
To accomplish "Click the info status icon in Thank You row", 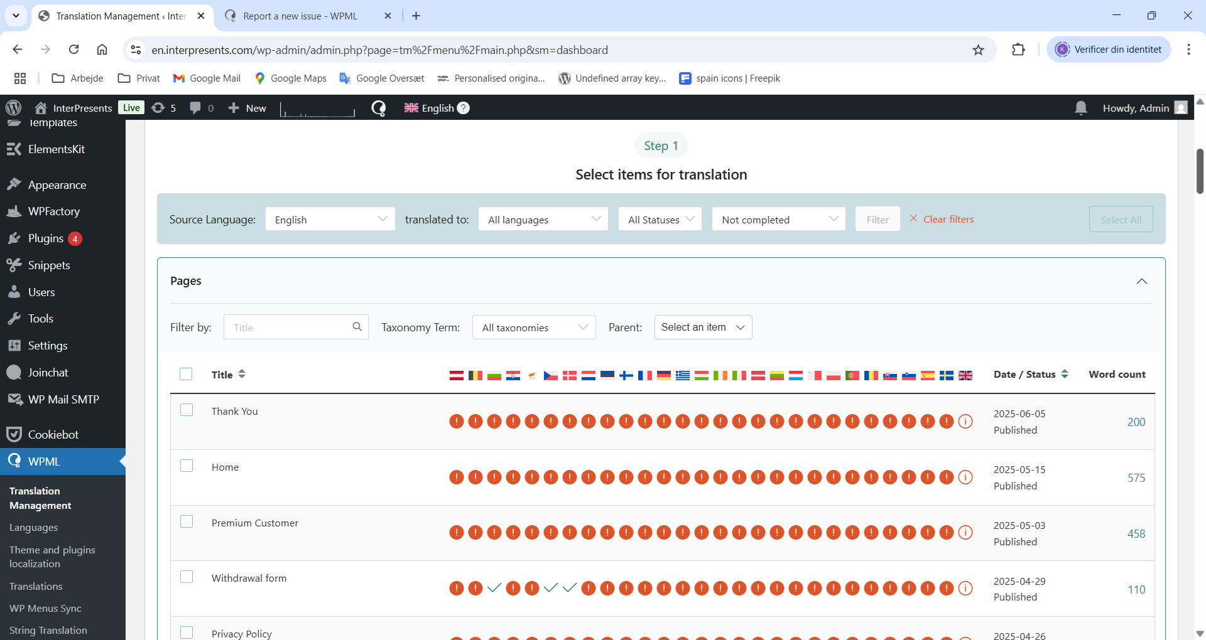I will point(965,422).
